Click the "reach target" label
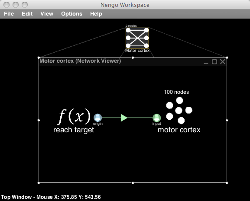Viewport: 250px width, 201px height. click(x=74, y=130)
